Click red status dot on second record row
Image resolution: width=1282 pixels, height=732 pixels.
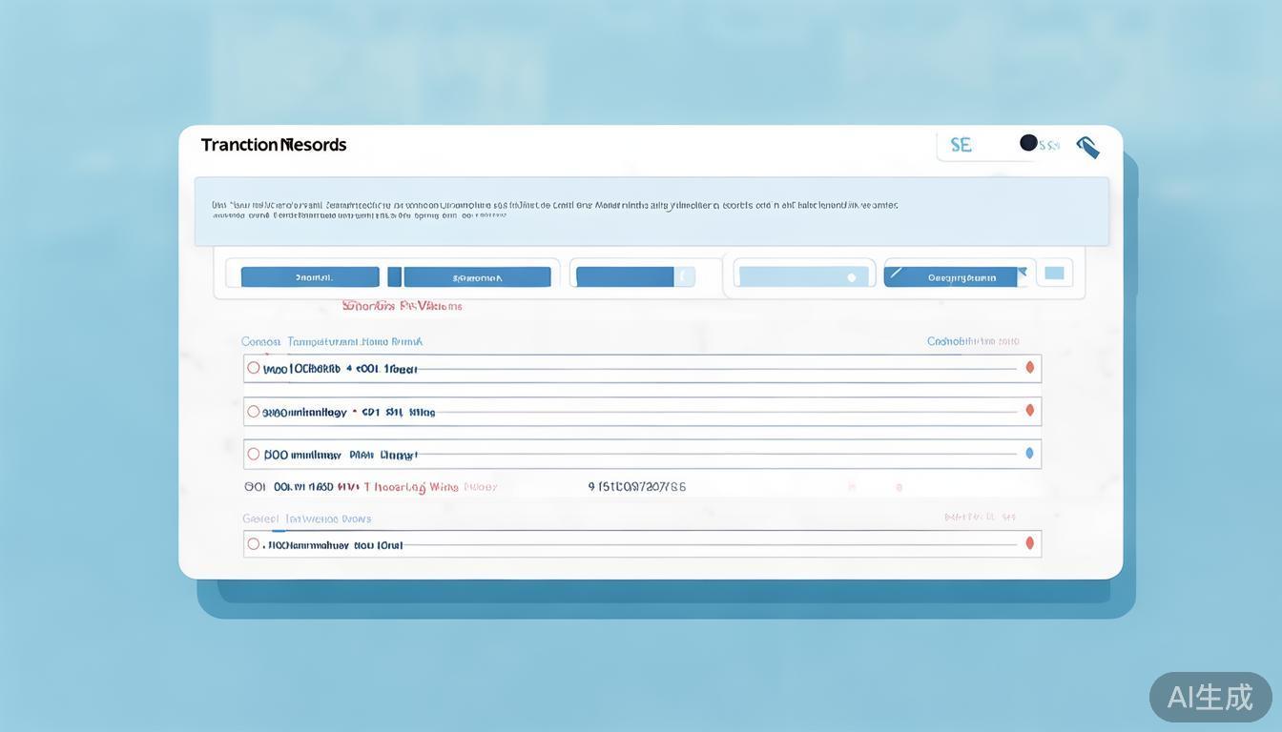point(1029,410)
